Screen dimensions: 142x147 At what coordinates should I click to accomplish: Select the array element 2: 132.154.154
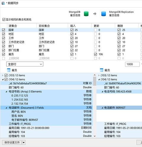tap(46, 104)
